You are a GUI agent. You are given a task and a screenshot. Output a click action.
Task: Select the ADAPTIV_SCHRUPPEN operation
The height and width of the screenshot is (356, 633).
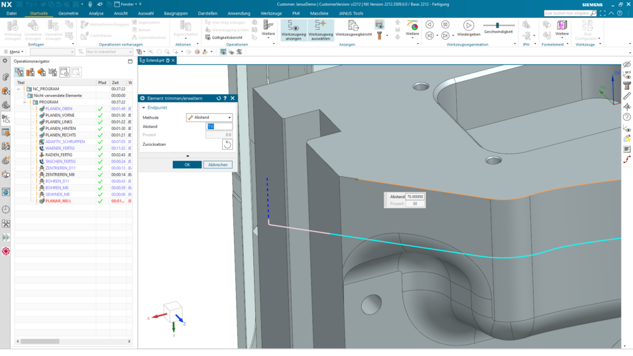(x=65, y=142)
